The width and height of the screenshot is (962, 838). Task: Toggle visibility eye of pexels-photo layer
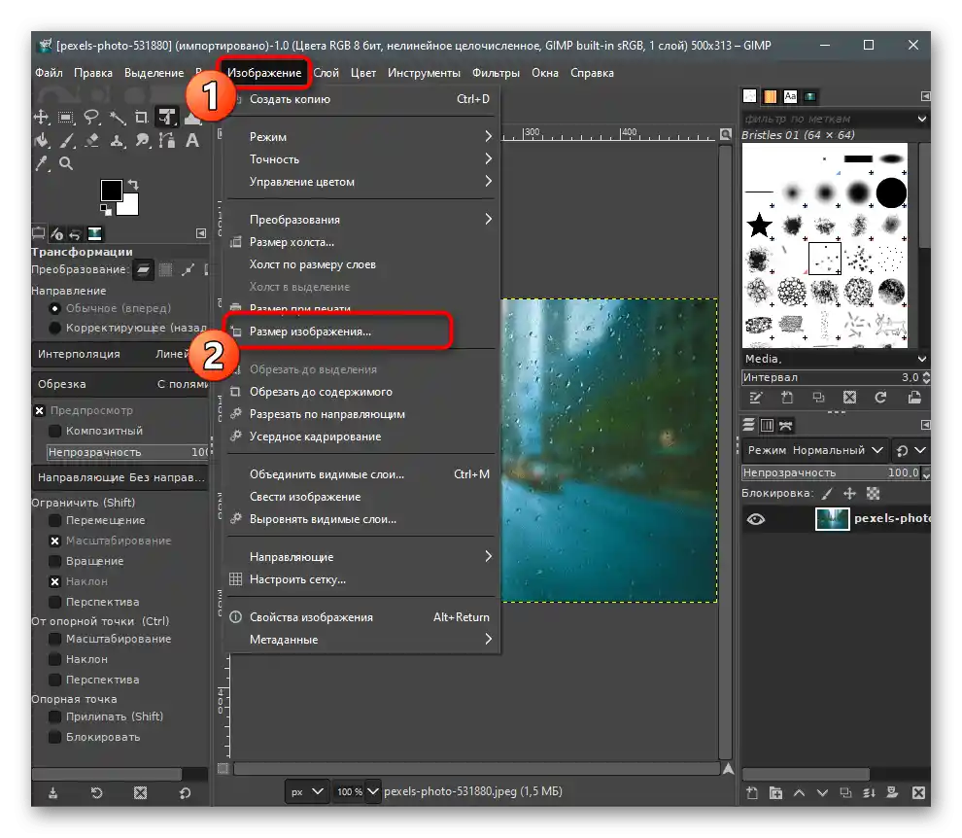coord(756,519)
